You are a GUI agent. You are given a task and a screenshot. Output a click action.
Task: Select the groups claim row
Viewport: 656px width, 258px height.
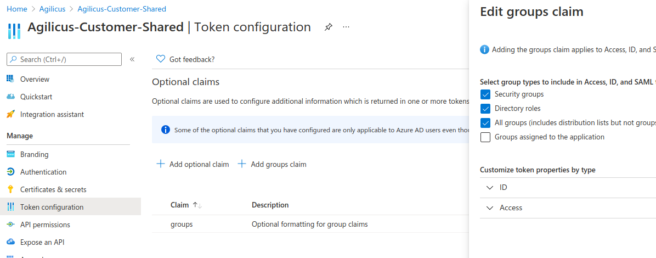tap(182, 224)
